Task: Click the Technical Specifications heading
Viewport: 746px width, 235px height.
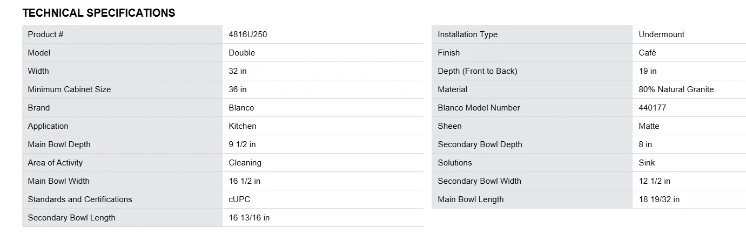Action: [99, 13]
